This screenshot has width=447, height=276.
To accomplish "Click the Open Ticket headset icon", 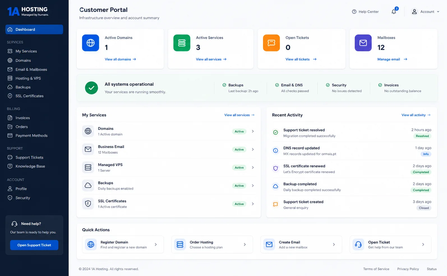I will tap(358, 244).
